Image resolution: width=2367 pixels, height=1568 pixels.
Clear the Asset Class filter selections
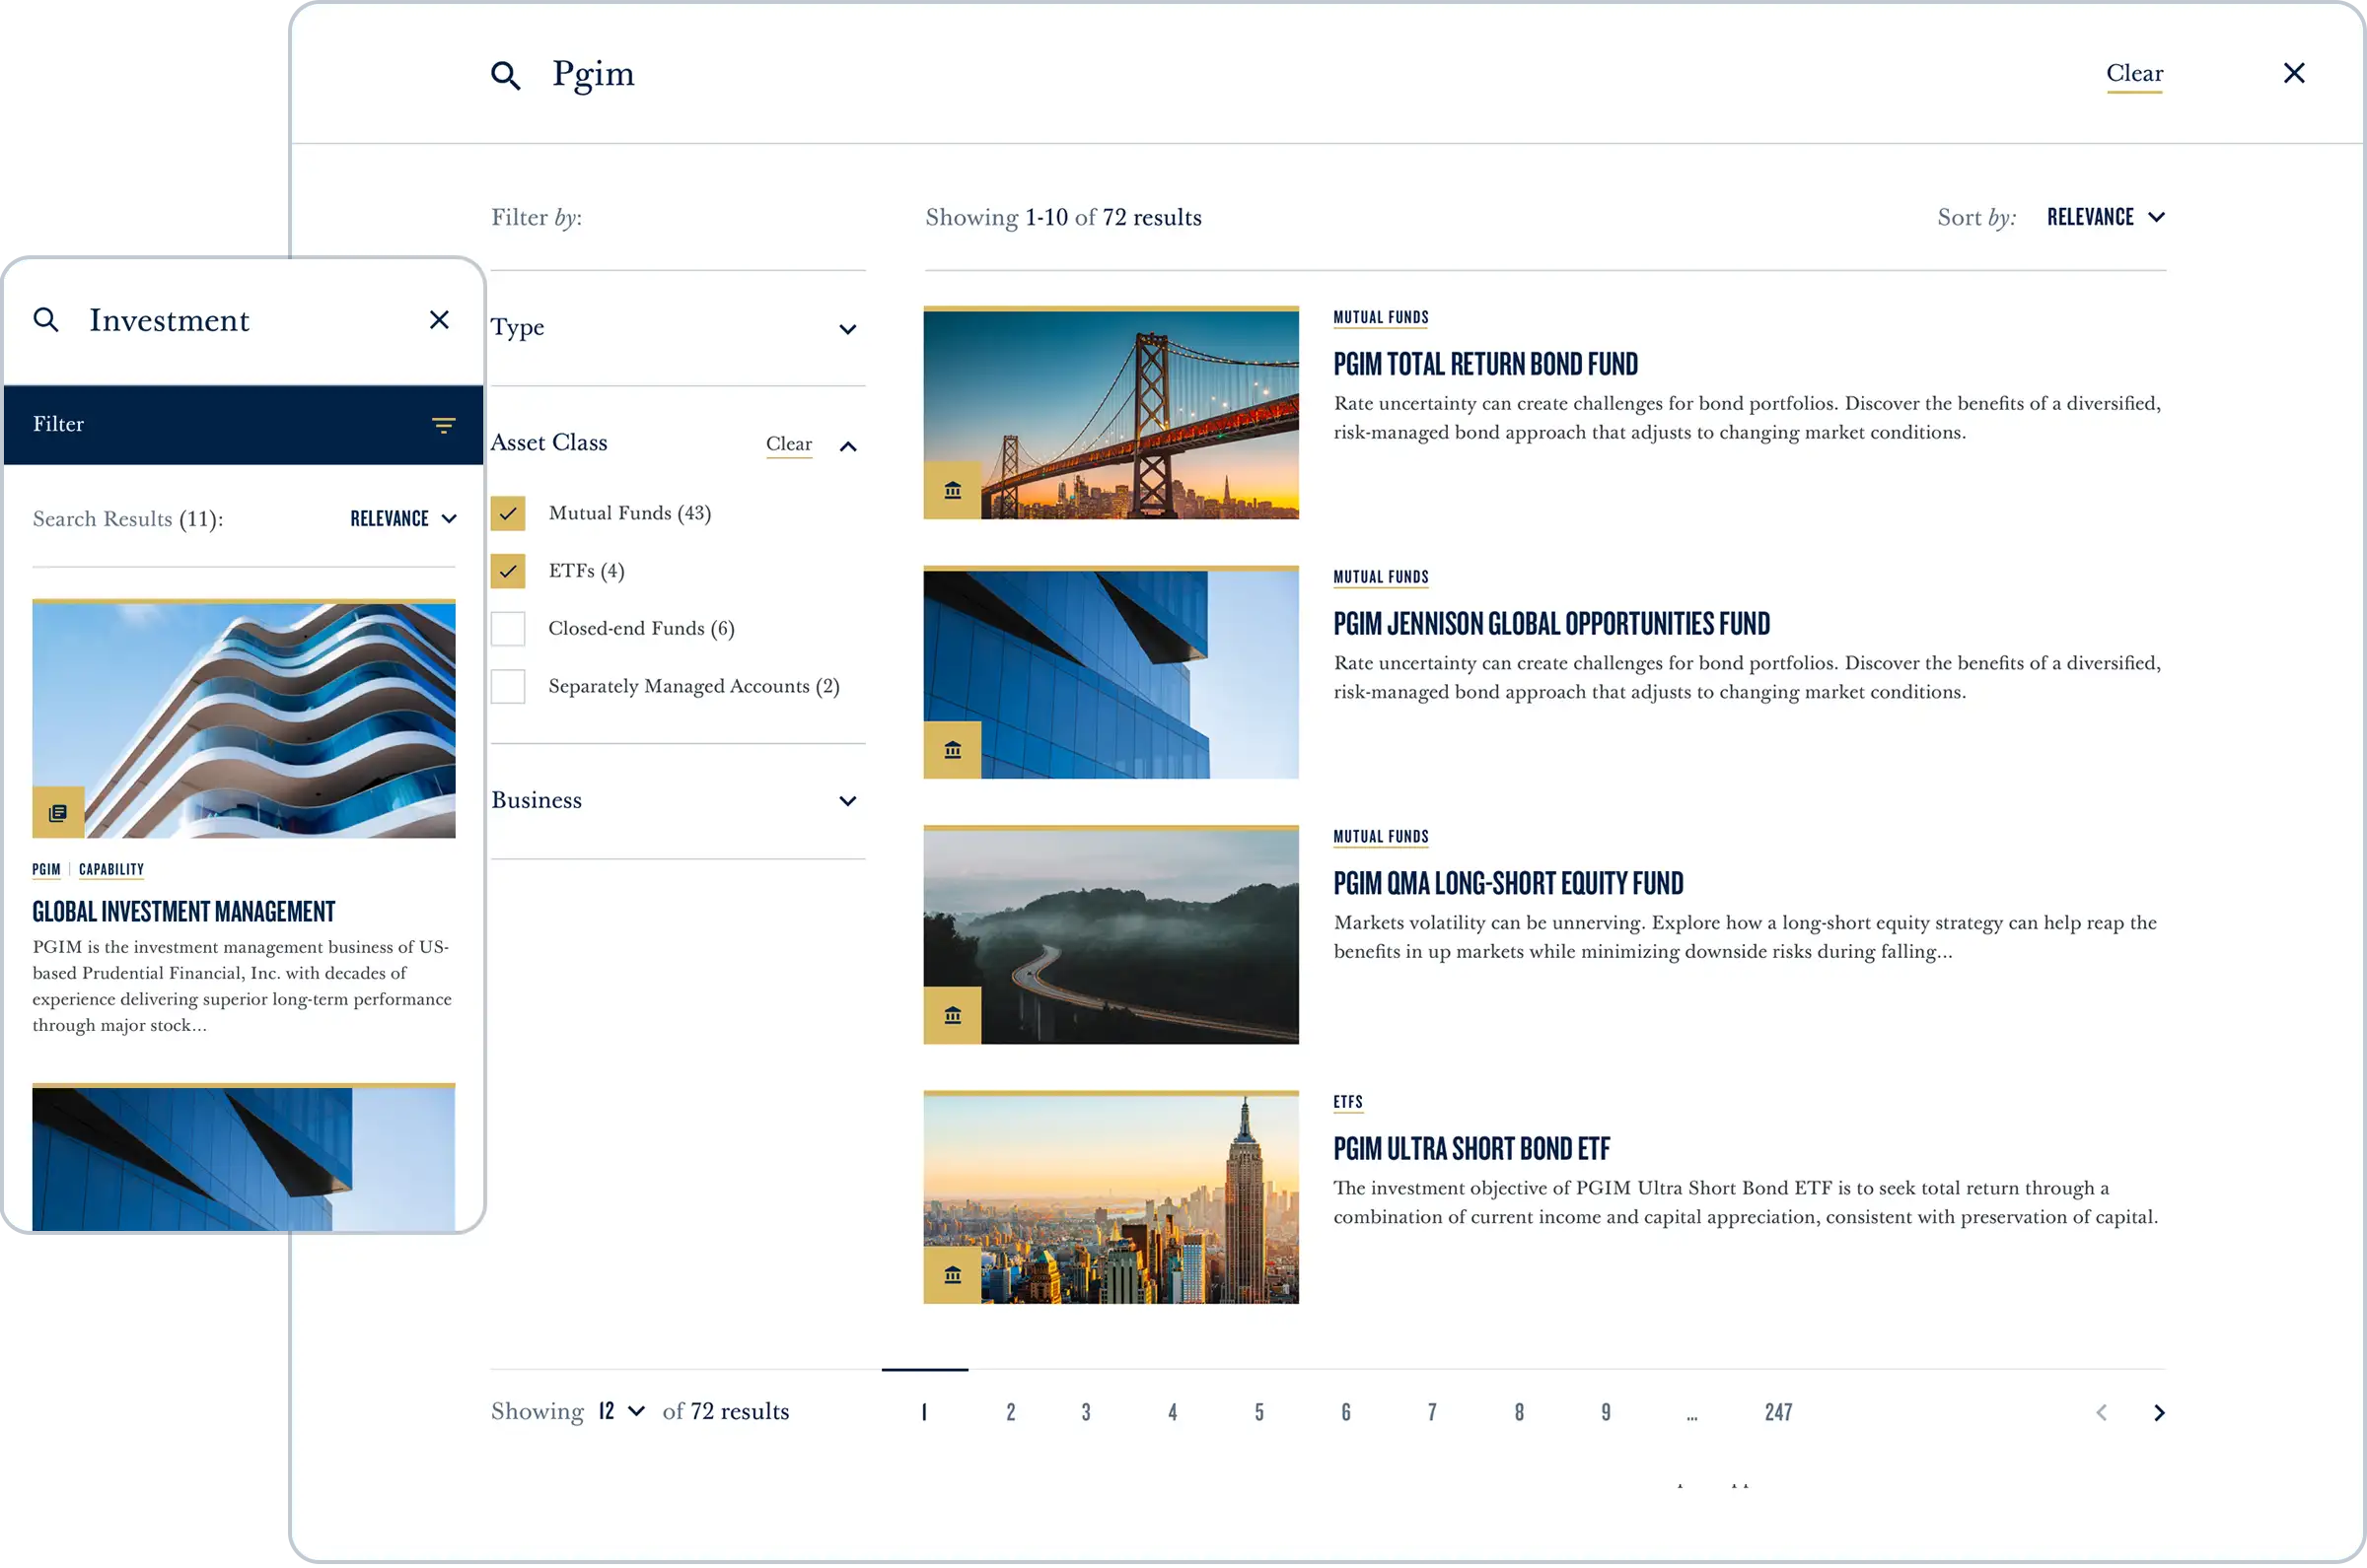click(x=789, y=444)
